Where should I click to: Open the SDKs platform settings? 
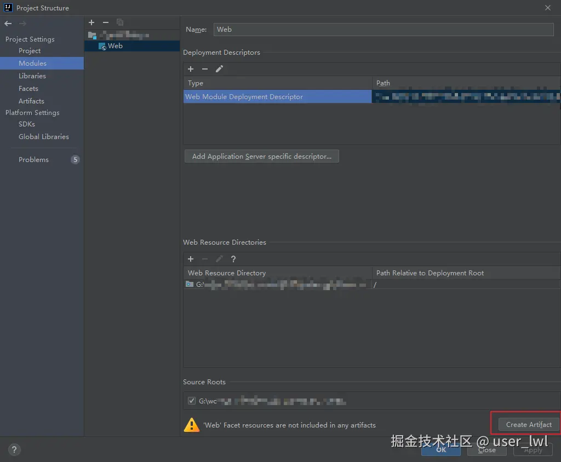[27, 124]
